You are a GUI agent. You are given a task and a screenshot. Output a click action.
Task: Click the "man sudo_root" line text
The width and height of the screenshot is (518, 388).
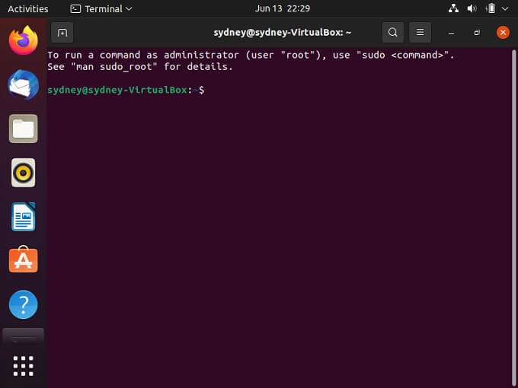(x=140, y=67)
